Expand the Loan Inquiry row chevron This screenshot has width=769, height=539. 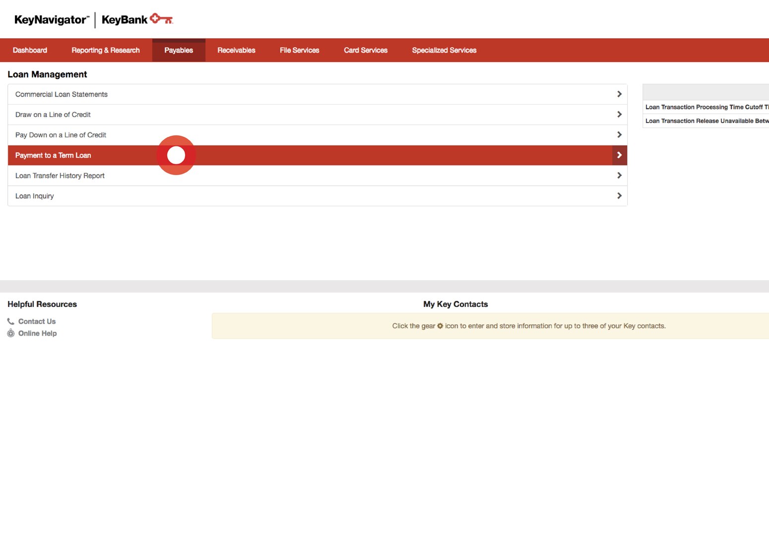tap(619, 195)
